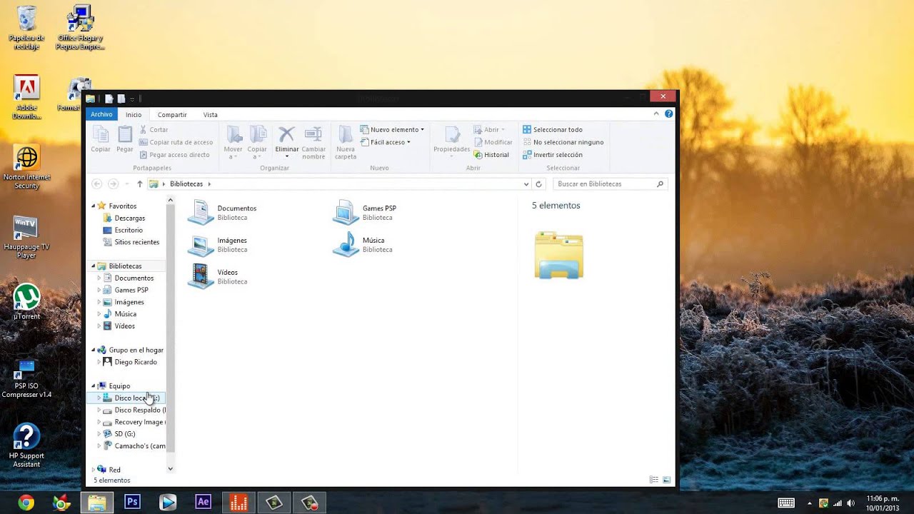Viewport: 914px width, 514px height.
Task: Open After Effects from the taskbar
Action: tap(203, 502)
